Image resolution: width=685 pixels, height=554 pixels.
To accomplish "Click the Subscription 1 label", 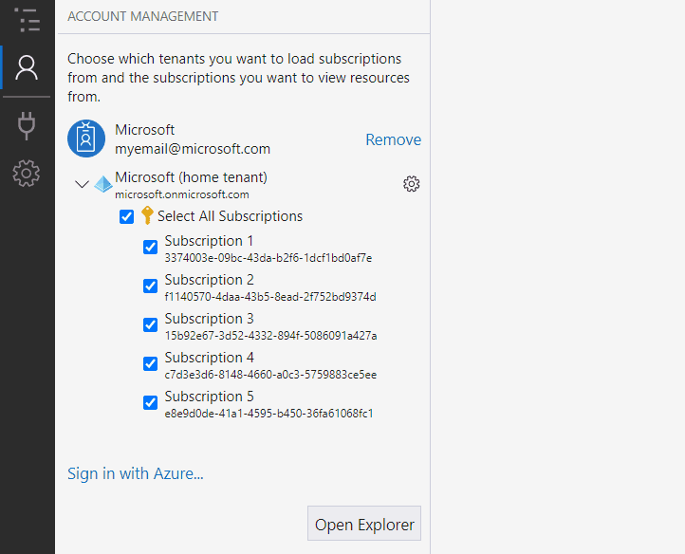I will (x=209, y=241).
